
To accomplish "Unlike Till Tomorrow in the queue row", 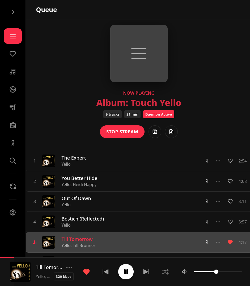I will click(230, 242).
